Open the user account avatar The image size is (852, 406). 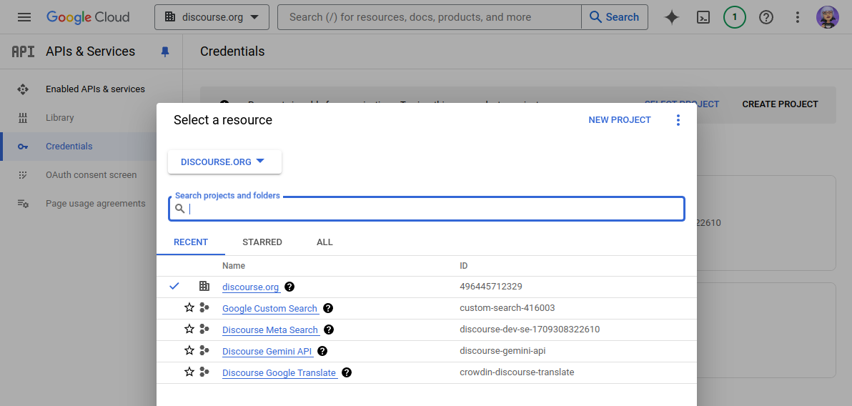tap(827, 17)
